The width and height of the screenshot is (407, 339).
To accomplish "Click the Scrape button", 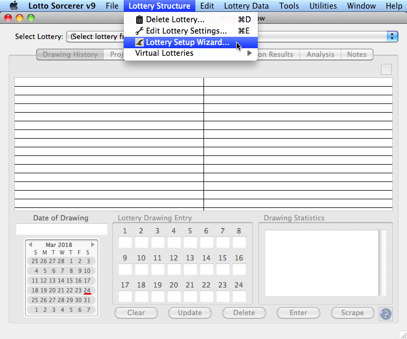I will click(353, 312).
